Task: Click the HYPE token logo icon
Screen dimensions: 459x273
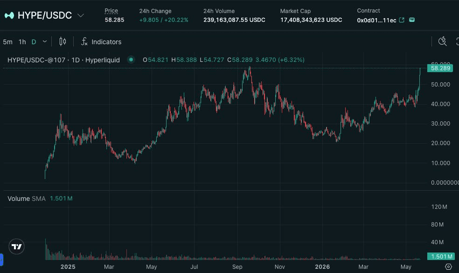Action: [x=9, y=15]
